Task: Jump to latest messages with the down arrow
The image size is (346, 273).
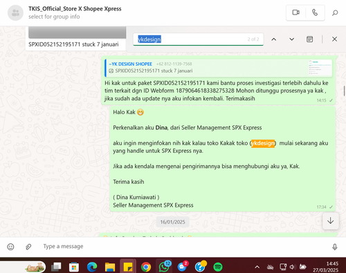Action: tap(331, 220)
